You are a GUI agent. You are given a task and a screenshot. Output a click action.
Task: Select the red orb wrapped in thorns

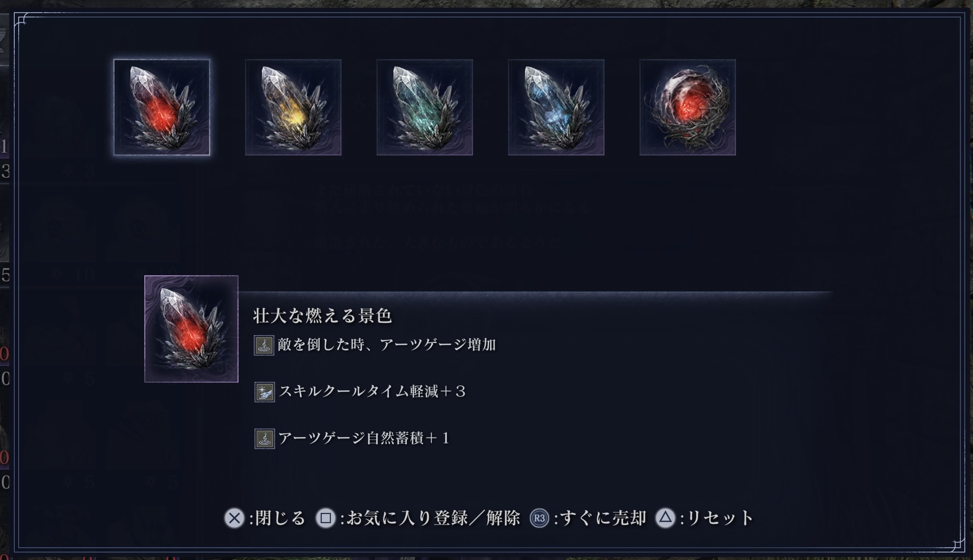tap(687, 107)
